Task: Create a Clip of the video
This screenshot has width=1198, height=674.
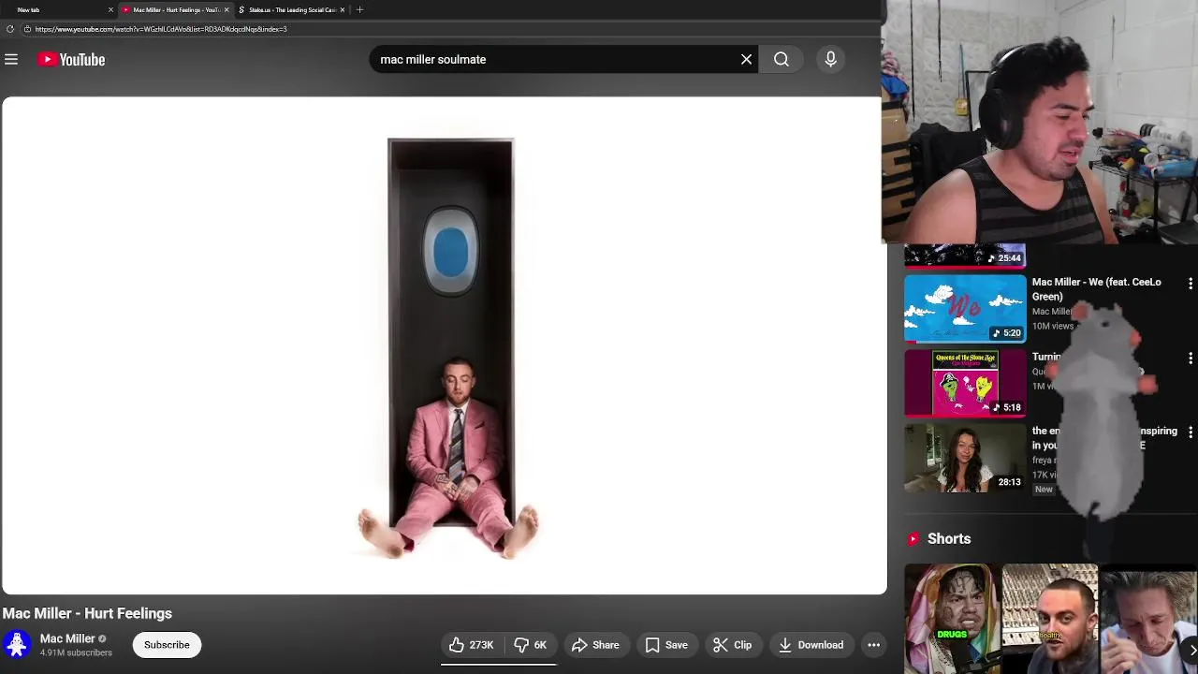Action: pos(733,644)
